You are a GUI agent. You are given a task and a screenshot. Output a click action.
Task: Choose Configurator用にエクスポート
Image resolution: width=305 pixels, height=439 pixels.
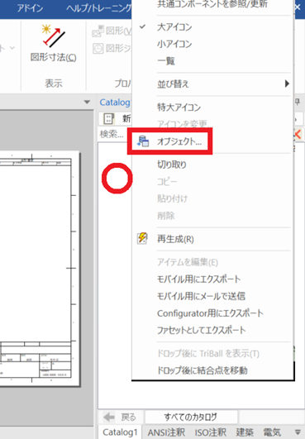pyautogui.click(x=211, y=313)
